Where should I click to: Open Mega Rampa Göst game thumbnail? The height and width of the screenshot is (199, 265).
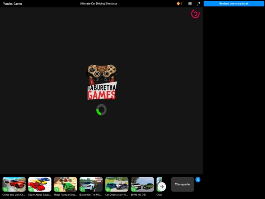65,184
